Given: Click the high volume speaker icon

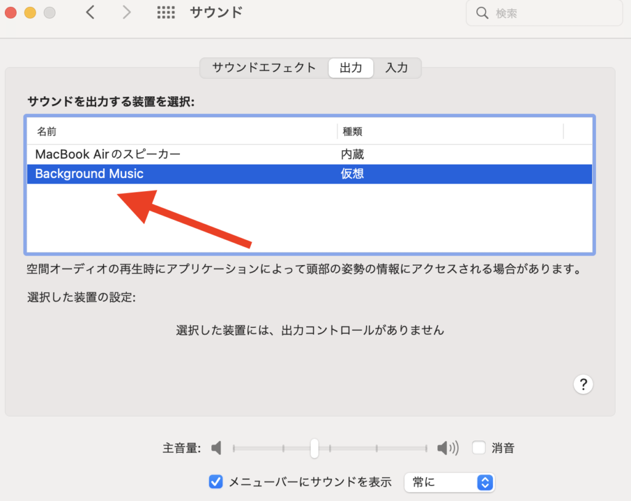Looking at the screenshot, I should (x=448, y=448).
